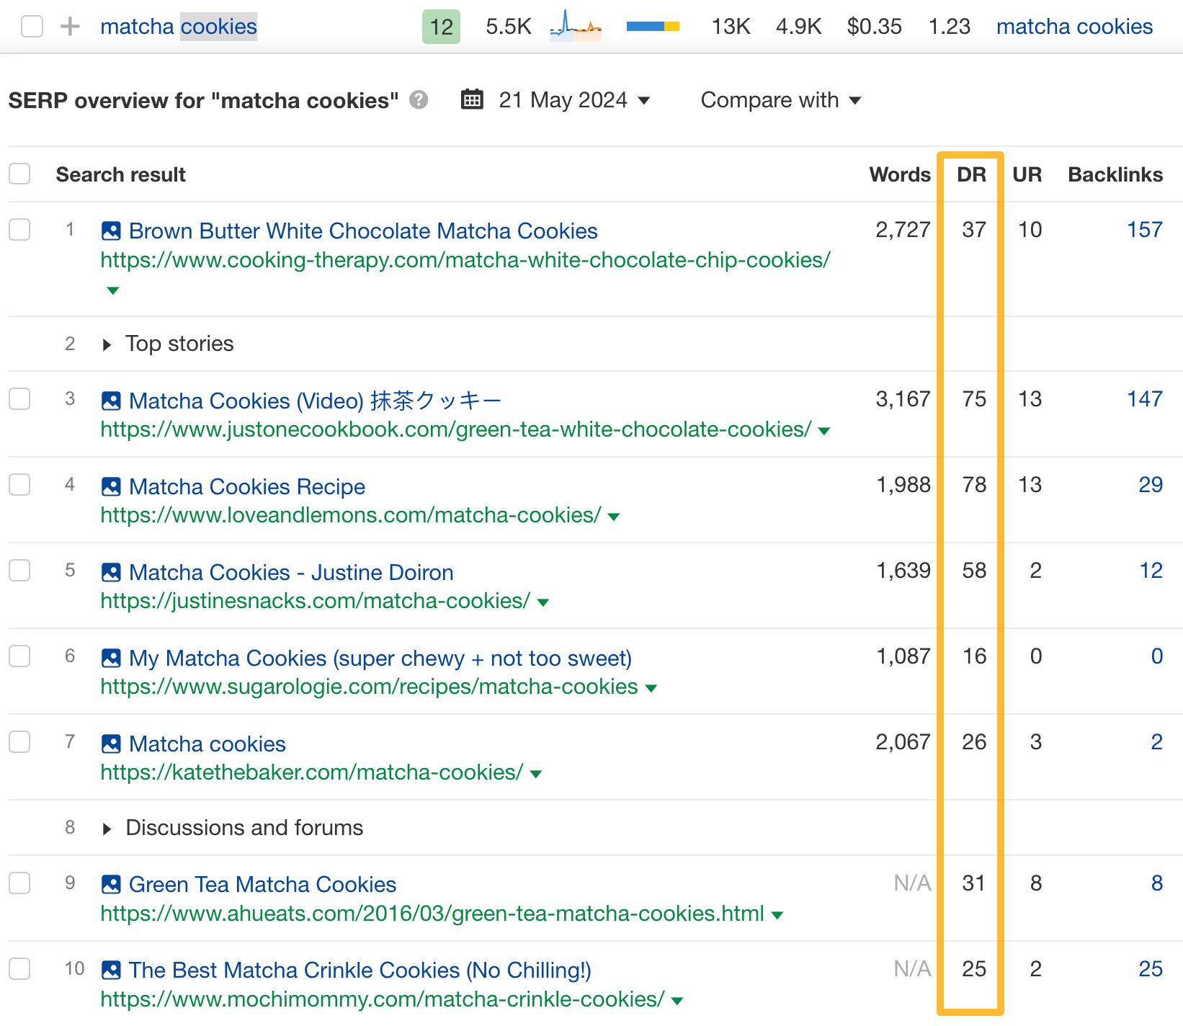Click the plus icon beside the matcha cookies keyword
This screenshot has width=1183, height=1026.
(x=68, y=27)
